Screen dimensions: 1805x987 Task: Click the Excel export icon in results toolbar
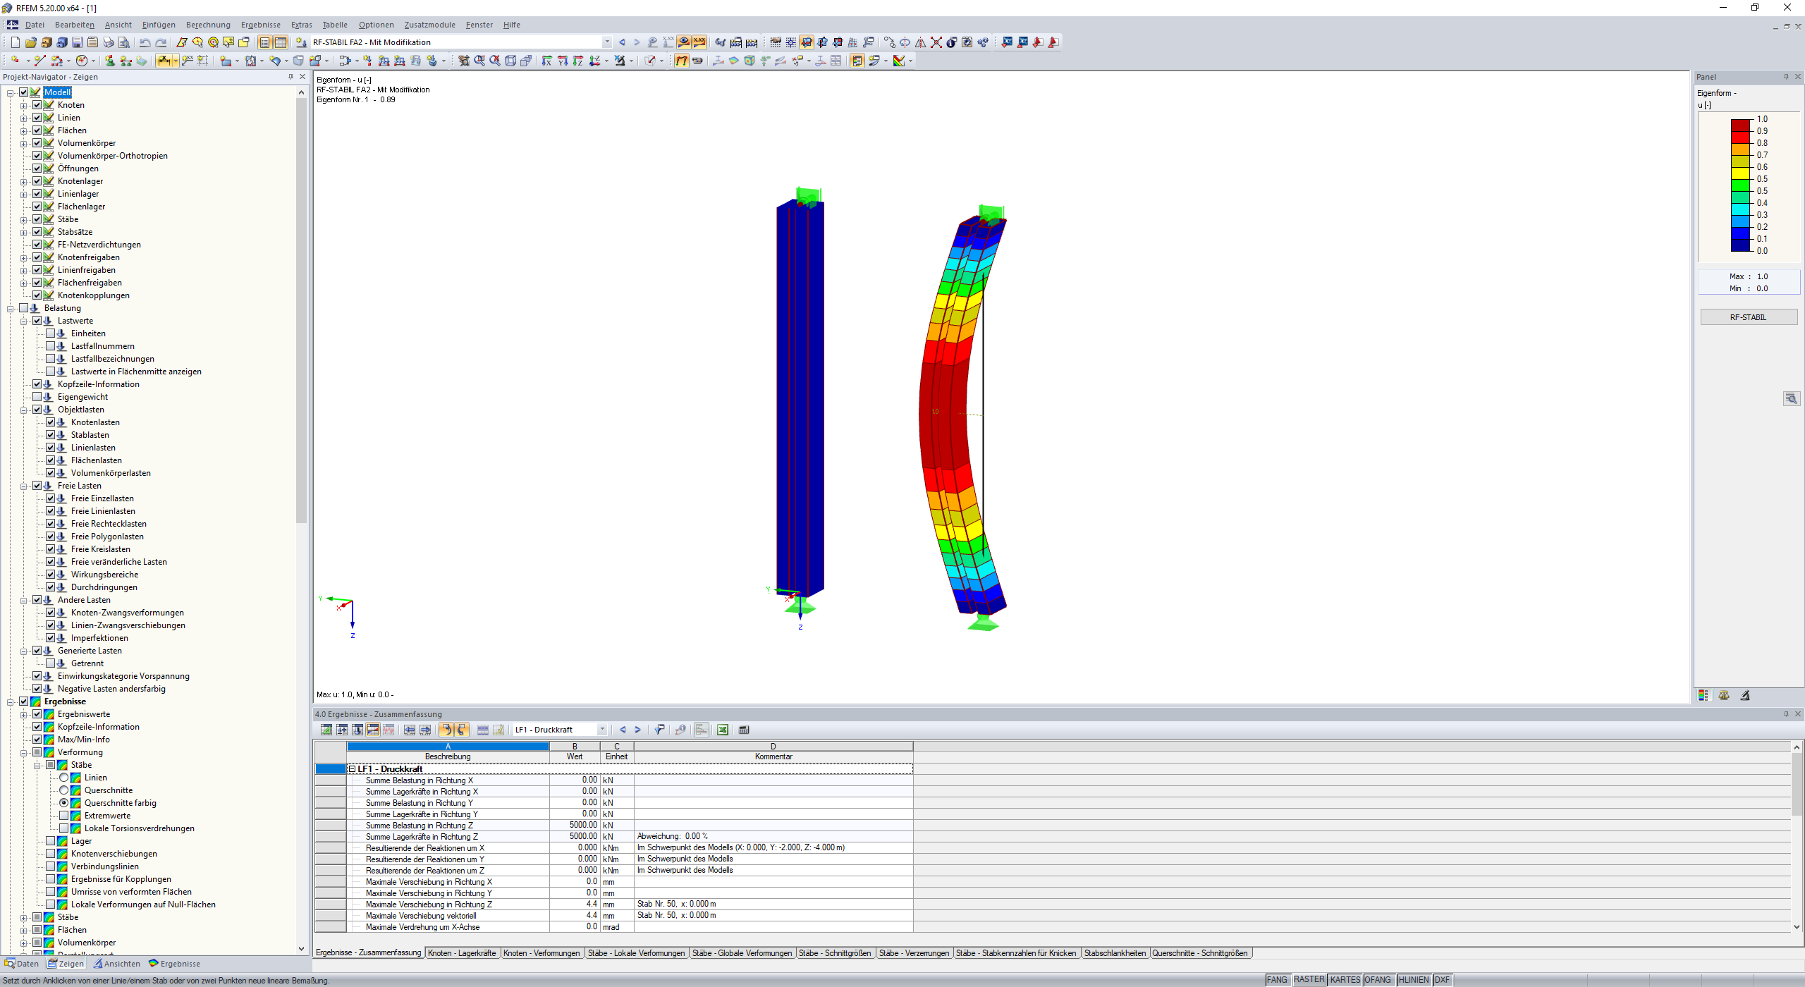[x=723, y=730]
